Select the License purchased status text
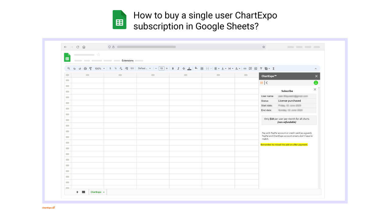 [289, 101]
